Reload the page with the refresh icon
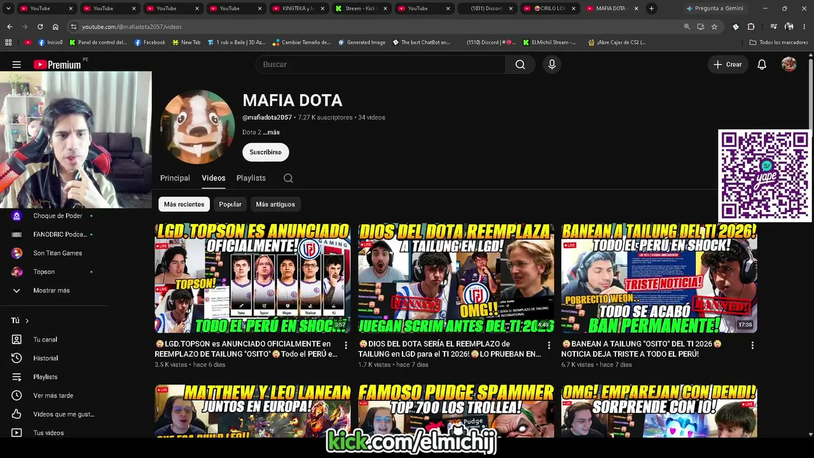The height and width of the screenshot is (458, 814). [x=40, y=27]
